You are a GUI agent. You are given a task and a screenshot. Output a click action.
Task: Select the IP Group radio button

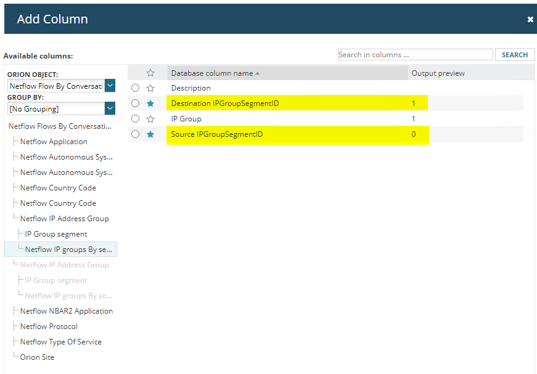click(x=135, y=119)
